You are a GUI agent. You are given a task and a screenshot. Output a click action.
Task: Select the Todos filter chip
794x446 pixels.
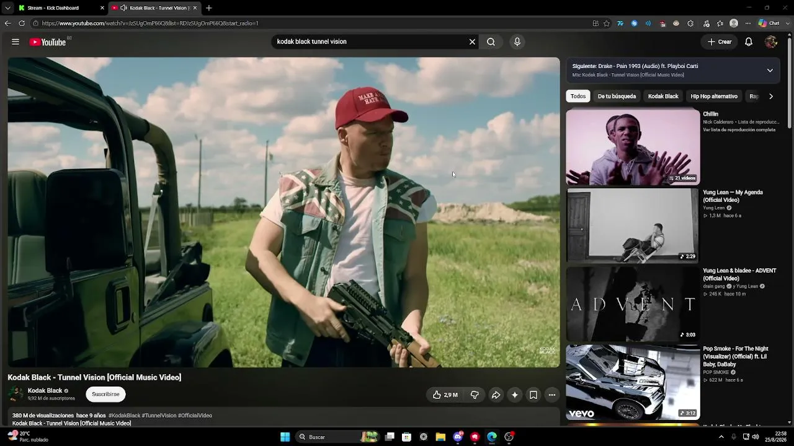(x=578, y=96)
